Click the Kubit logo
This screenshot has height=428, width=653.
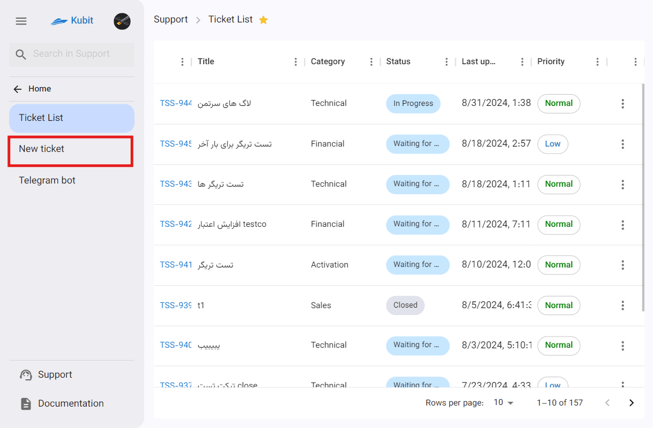(72, 21)
